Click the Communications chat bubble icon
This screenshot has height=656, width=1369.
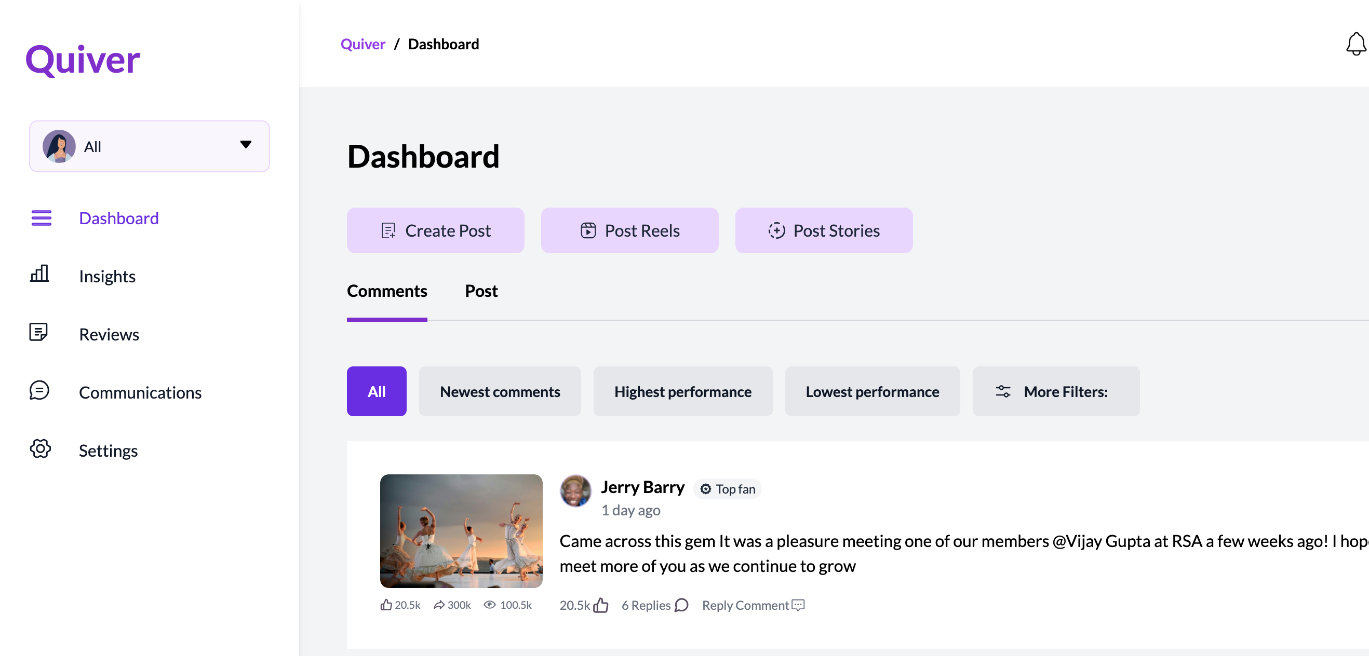tap(39, 390)
